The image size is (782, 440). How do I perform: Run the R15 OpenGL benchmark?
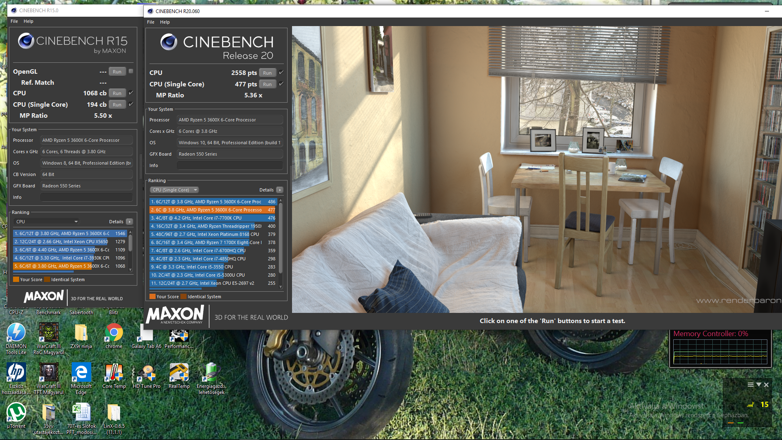117,72
